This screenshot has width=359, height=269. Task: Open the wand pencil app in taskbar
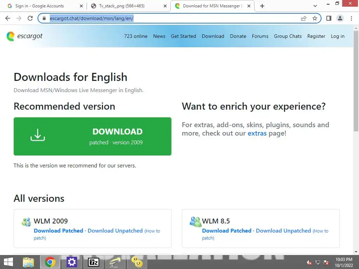pyautogui.click(x=115, y=262)
